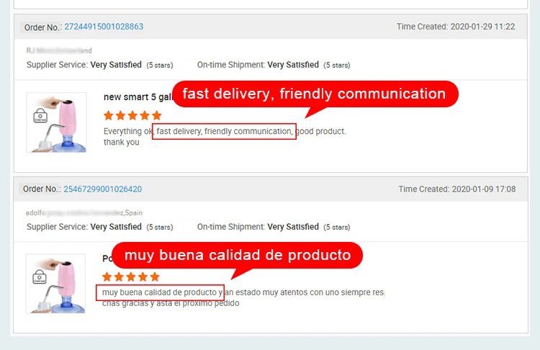540x350 pixels.
Task: Click the blurred reviewer name starting with RJ
Action: [59, 50]
